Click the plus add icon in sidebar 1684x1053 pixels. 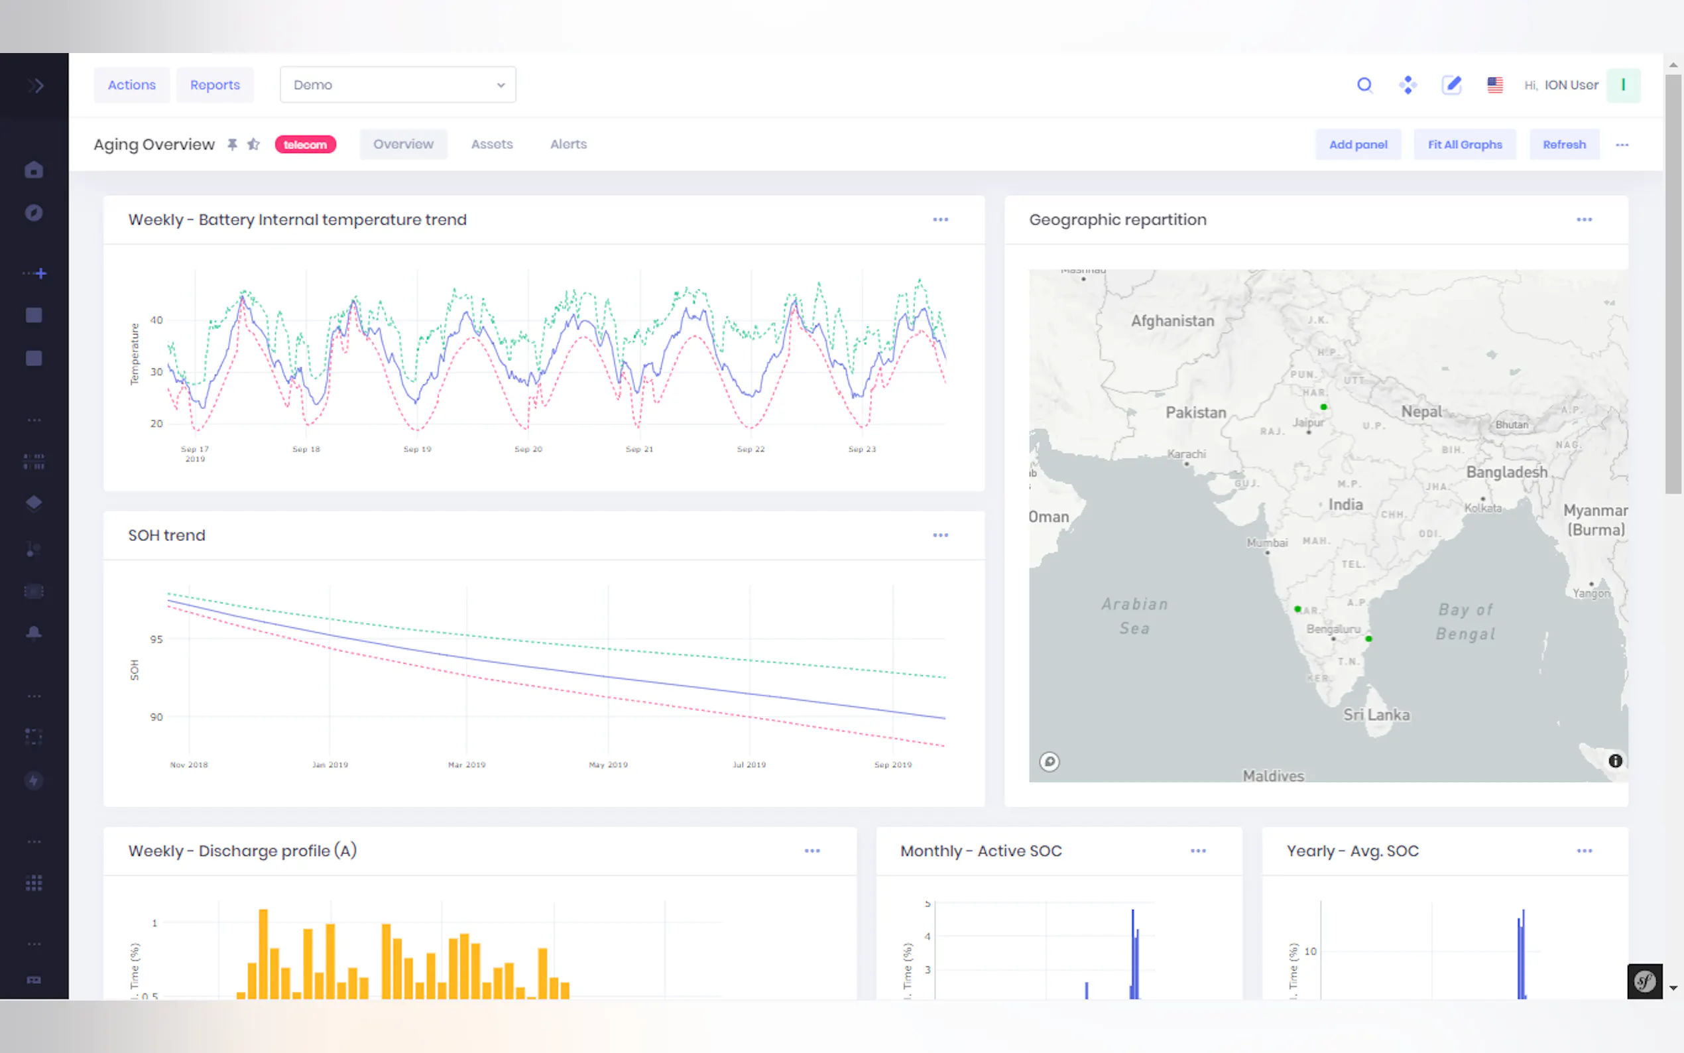[x=40, y=274]
